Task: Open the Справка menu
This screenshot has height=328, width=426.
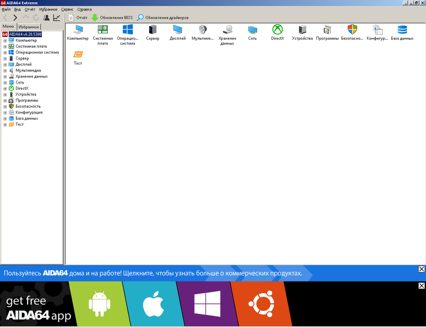Action: (x=84, y=9)
